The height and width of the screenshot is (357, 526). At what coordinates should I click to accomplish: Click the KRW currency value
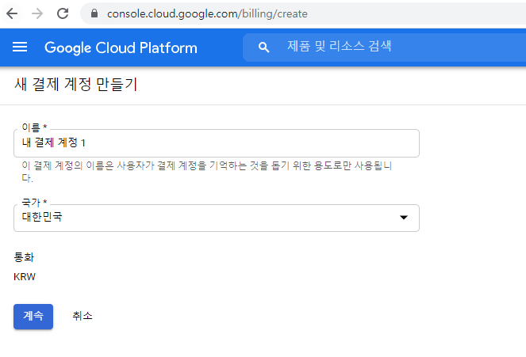tap(25, 277)
